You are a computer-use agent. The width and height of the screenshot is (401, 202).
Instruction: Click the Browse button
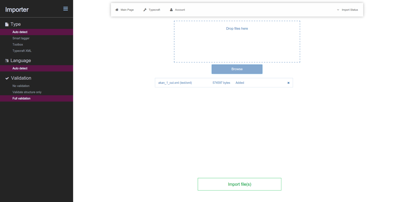pos(237,69)
